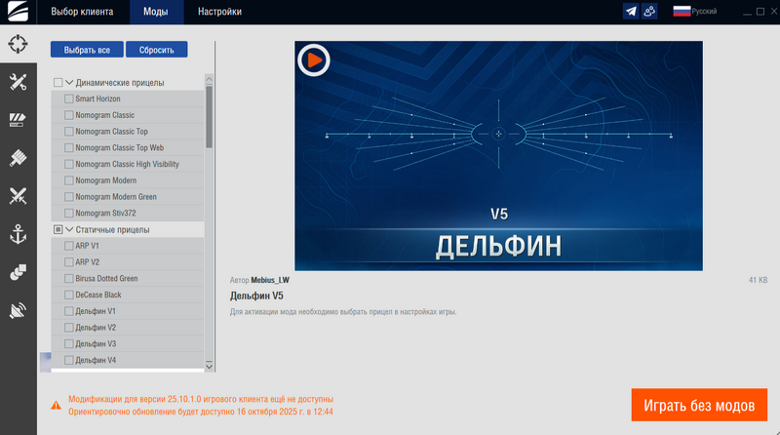780x435 pixels.
Task: Open the Настройки tab
Action: point(219,12)
